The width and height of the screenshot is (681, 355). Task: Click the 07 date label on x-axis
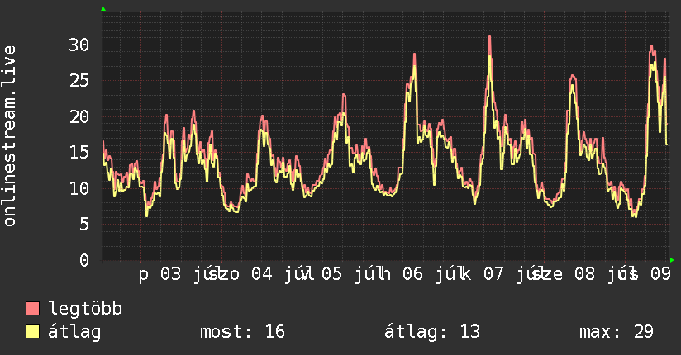(x=494, y=274)
